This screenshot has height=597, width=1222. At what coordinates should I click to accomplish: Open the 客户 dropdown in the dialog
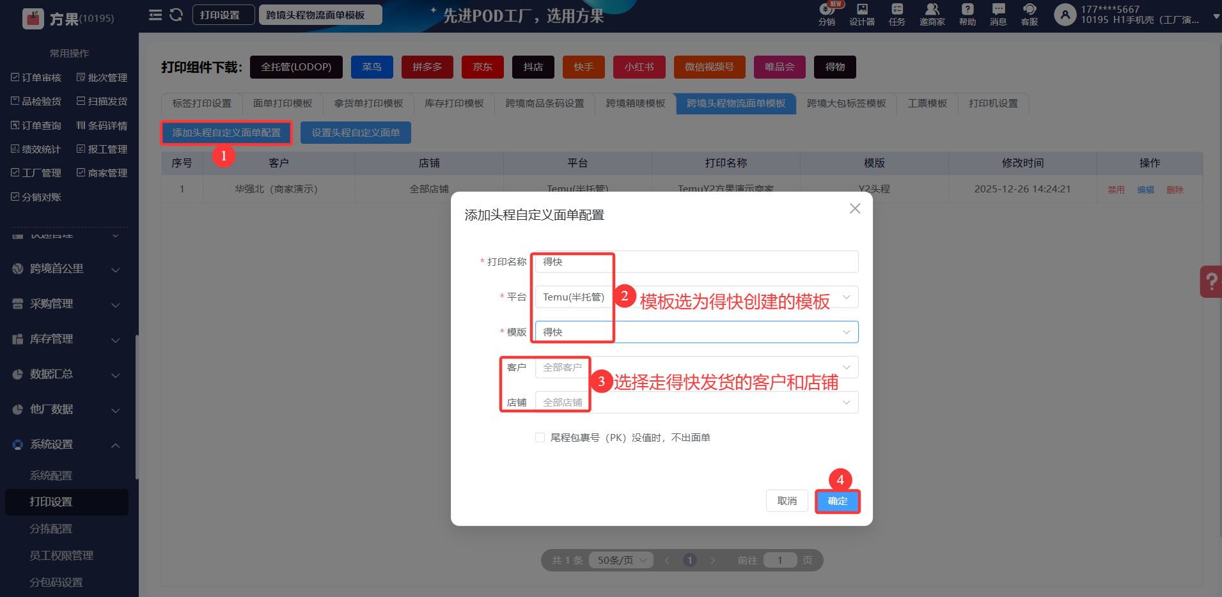[697, 367]
